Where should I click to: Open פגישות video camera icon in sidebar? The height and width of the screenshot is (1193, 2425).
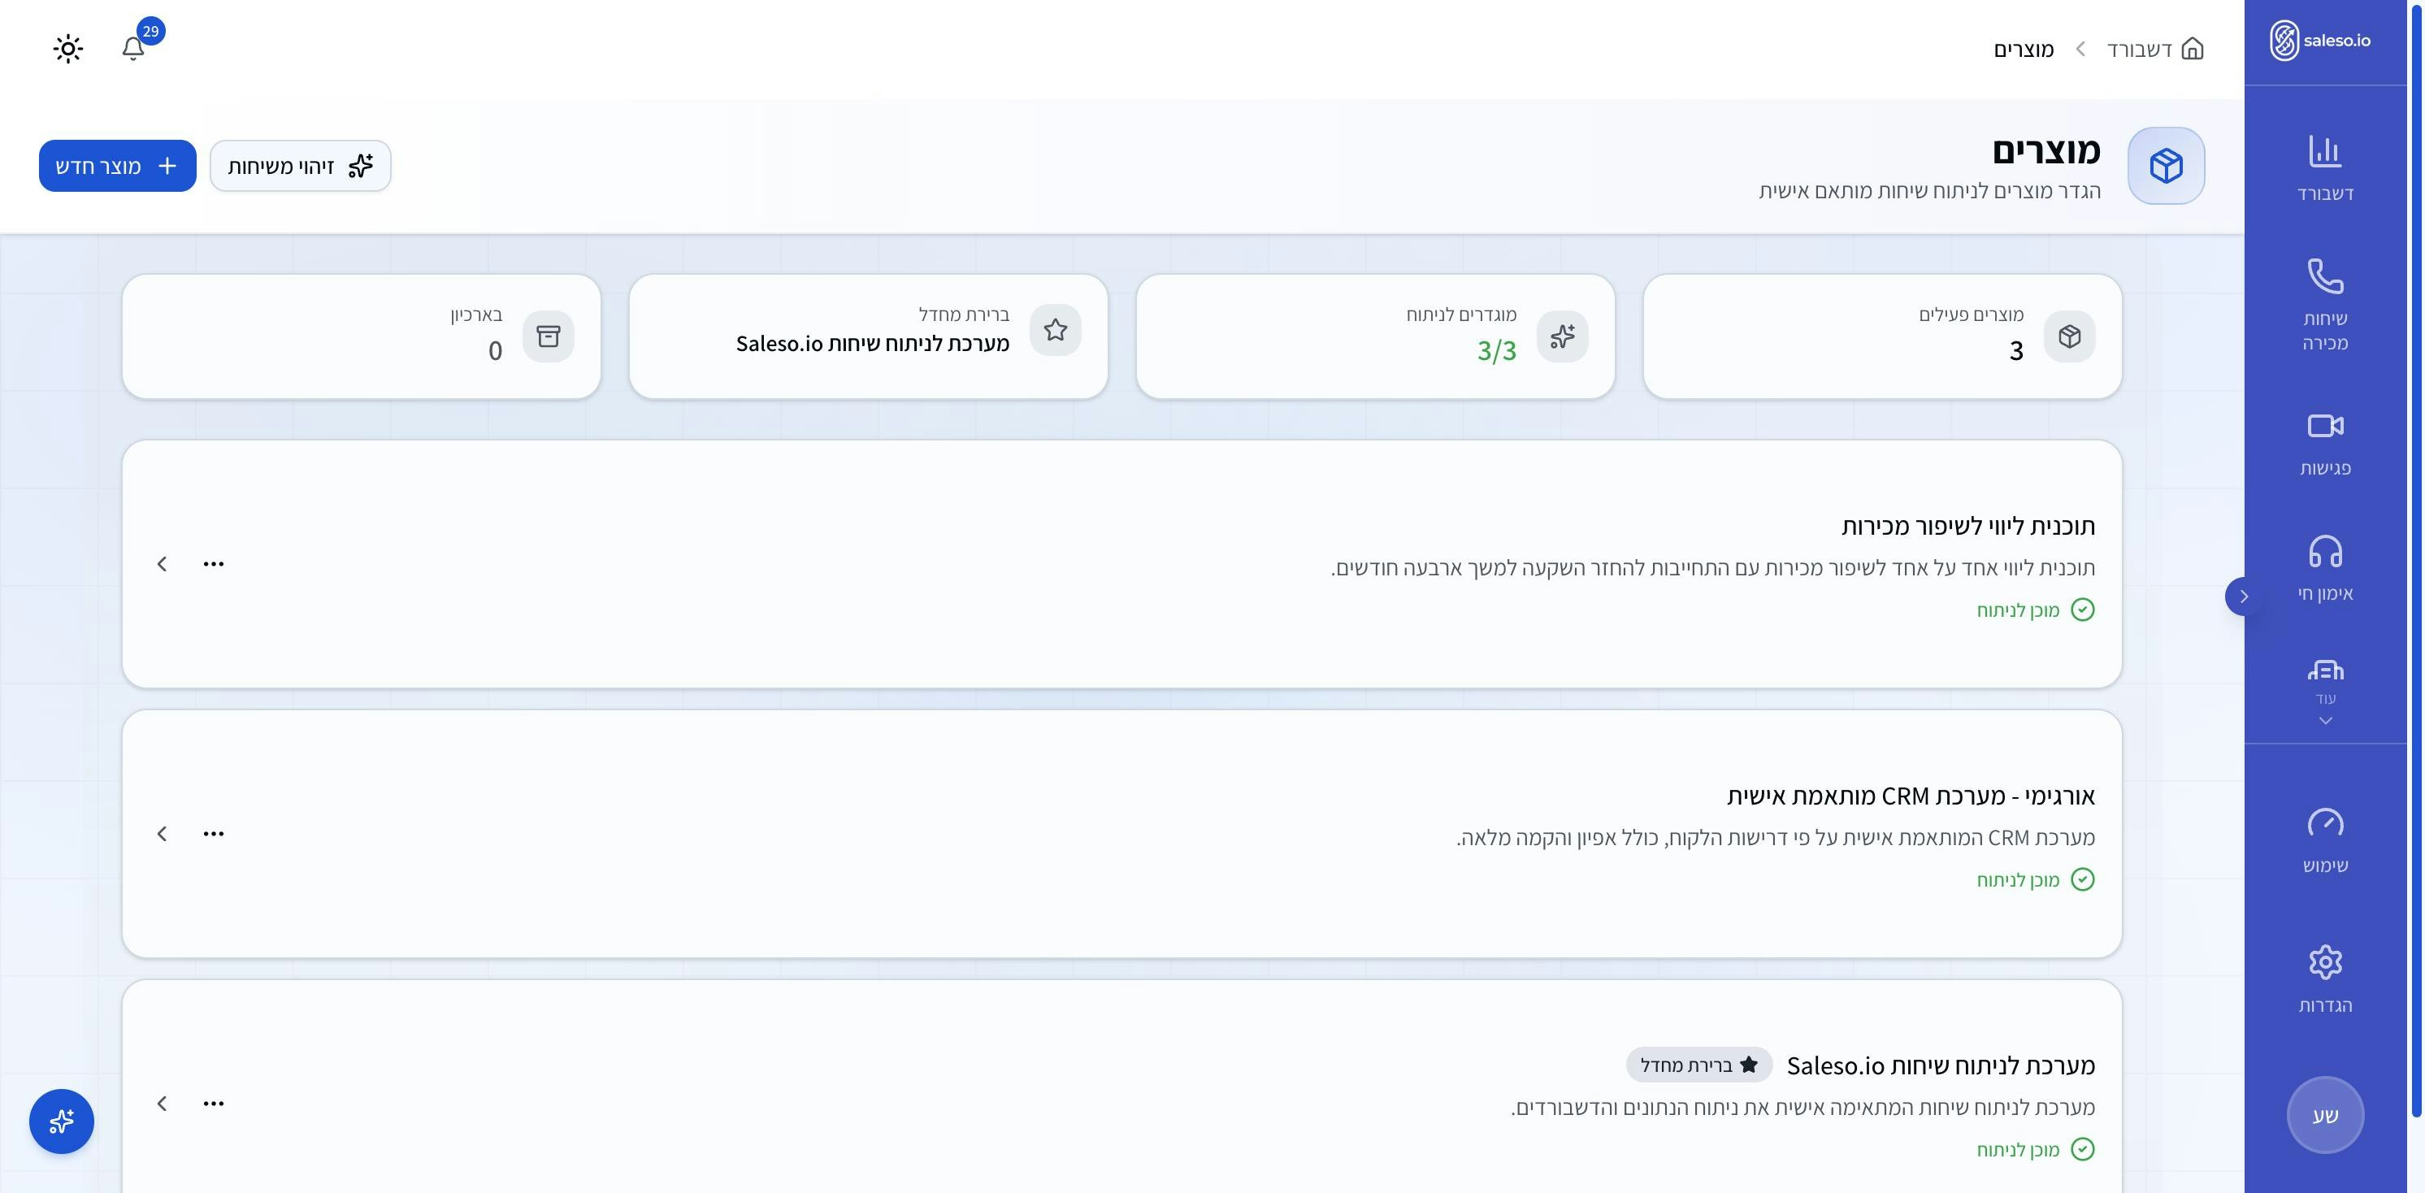pos(2324,427)
